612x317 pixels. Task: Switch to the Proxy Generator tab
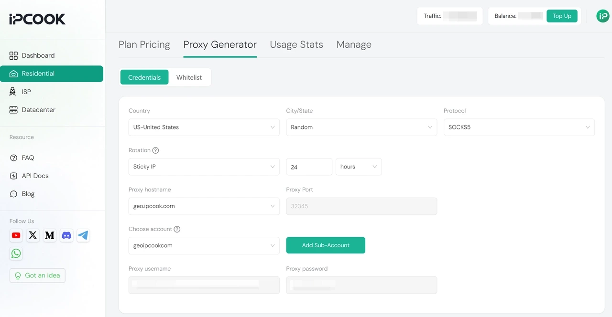coord(220,44)
